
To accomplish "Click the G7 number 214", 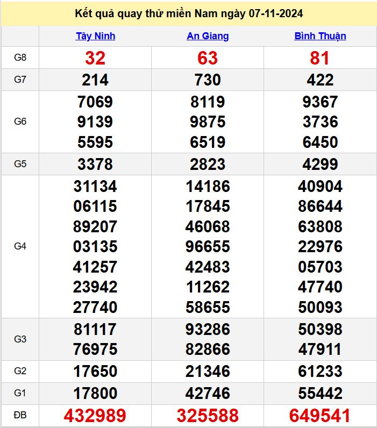I will 95,80.
